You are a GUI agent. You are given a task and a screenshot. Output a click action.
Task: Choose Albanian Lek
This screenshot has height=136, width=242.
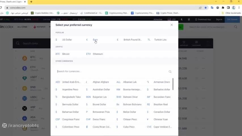[130, 82]
